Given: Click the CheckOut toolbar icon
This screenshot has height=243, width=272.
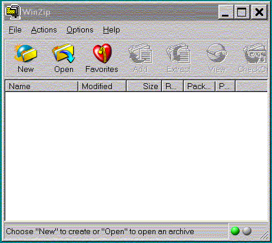Looking at the screenshot, I should tap(255, 54).
